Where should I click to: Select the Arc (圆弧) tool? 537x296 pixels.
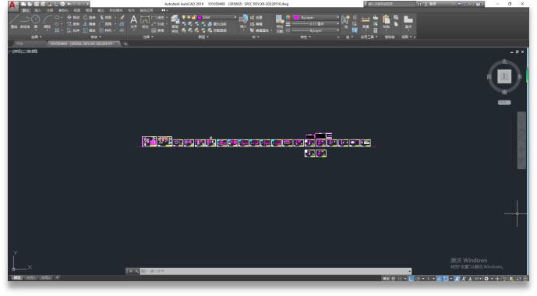pyautogui.click(x=47, y=22)
